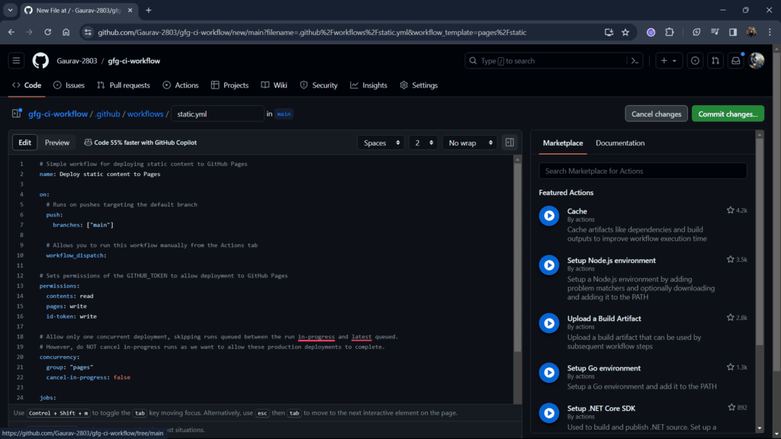Open Setup Go environment action icon
781x439 pixels.
(549, 372)
